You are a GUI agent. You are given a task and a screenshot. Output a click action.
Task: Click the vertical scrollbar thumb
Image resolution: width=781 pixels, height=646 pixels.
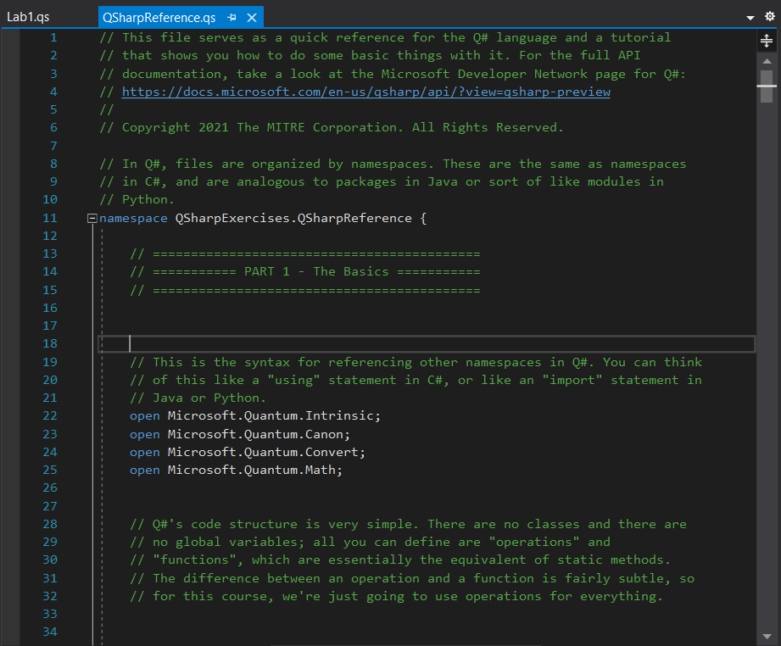[x=767, y=81]
